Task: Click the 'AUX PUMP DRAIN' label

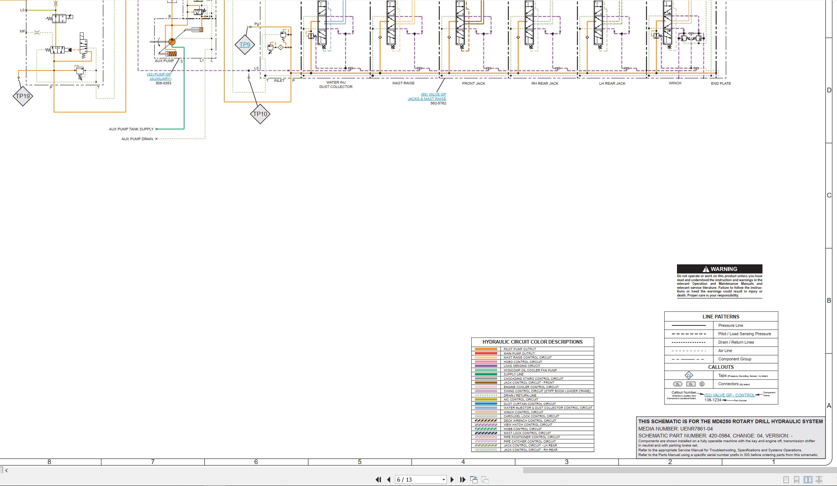Action: click(137, 139)
